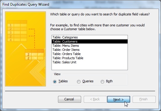This screenshot has width=161, height=111.
Task: Choose Table: Menu Items entry
Action: [x=90, y=46]
